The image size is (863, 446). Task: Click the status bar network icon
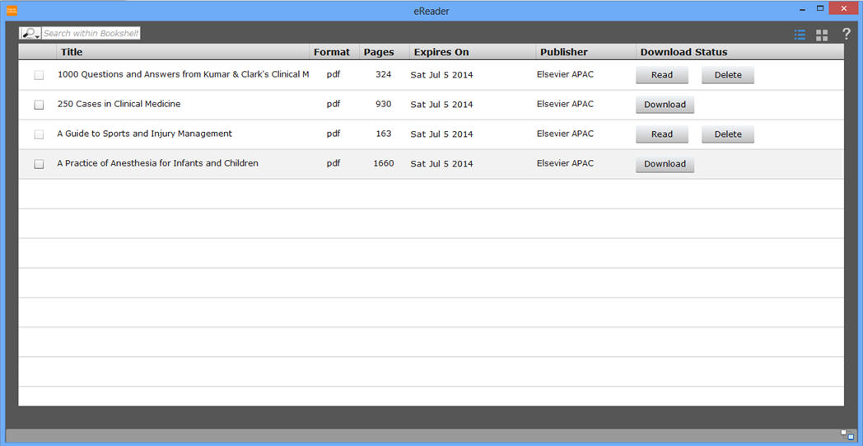[847, 434]
